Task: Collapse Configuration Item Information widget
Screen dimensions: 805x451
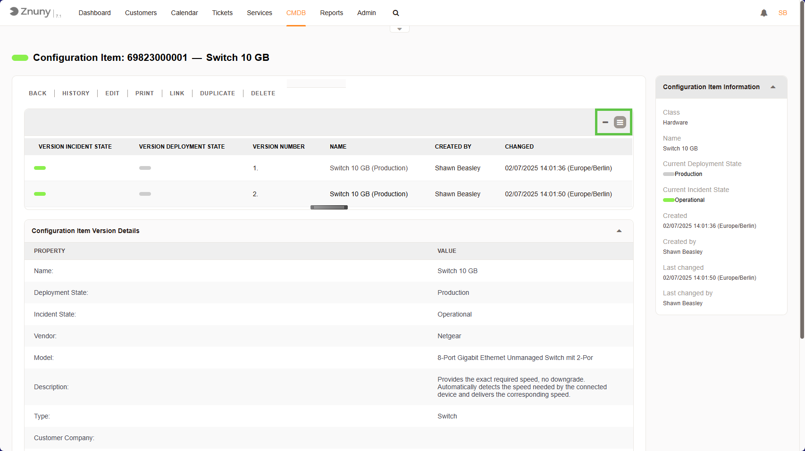Action: 773,87
